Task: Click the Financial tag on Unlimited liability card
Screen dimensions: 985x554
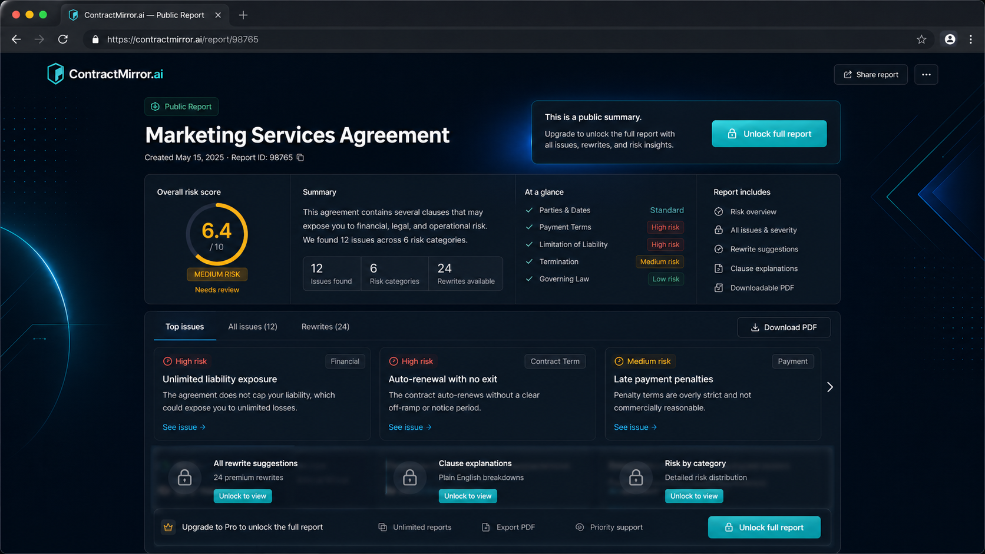Action: coord(345,361)
